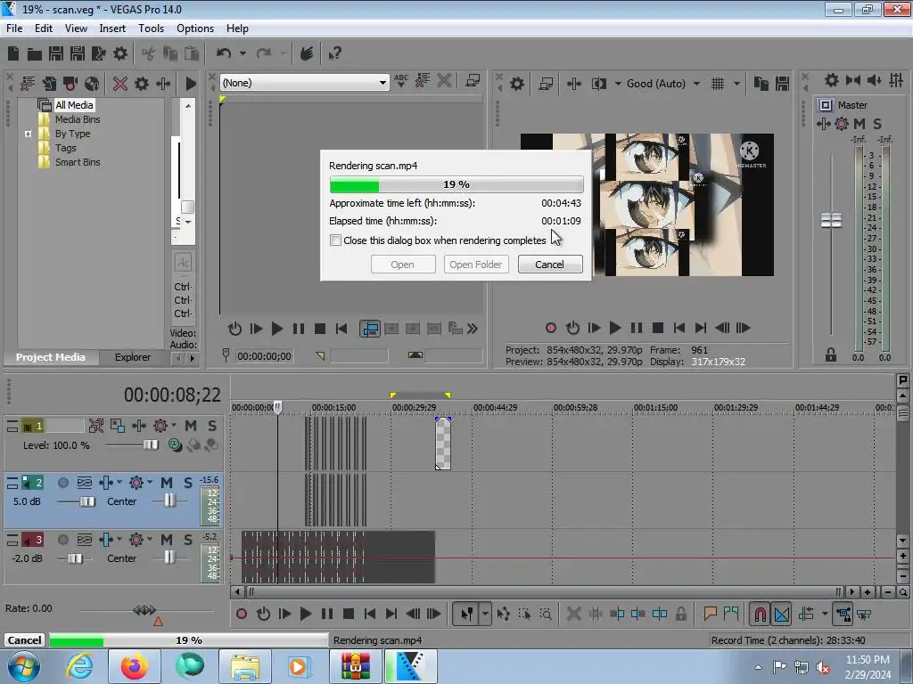Open Windows Media Player from the taskbar

(x=298, y=666)
